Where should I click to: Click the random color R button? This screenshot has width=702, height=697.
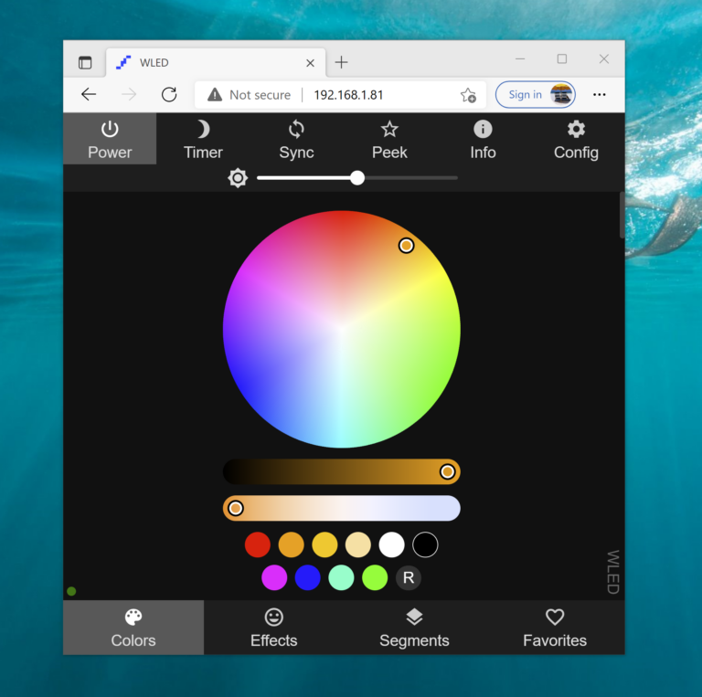[x=409, y=577]
